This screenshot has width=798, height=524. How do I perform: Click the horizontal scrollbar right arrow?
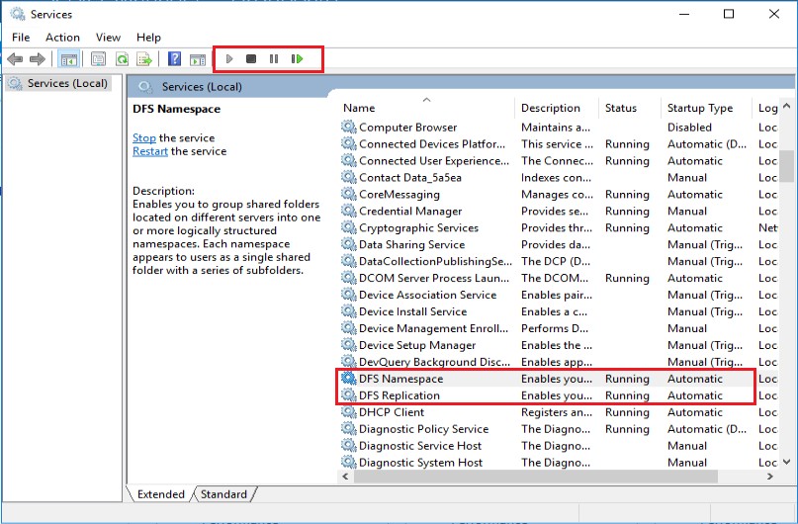coord(771,477)
